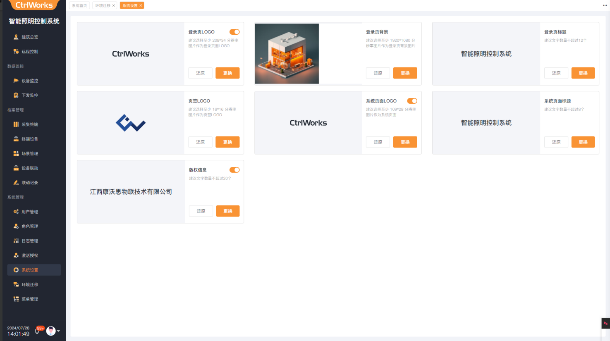Disable the 版权信息 switch
The image size is (610, 341).
point(234,170)
